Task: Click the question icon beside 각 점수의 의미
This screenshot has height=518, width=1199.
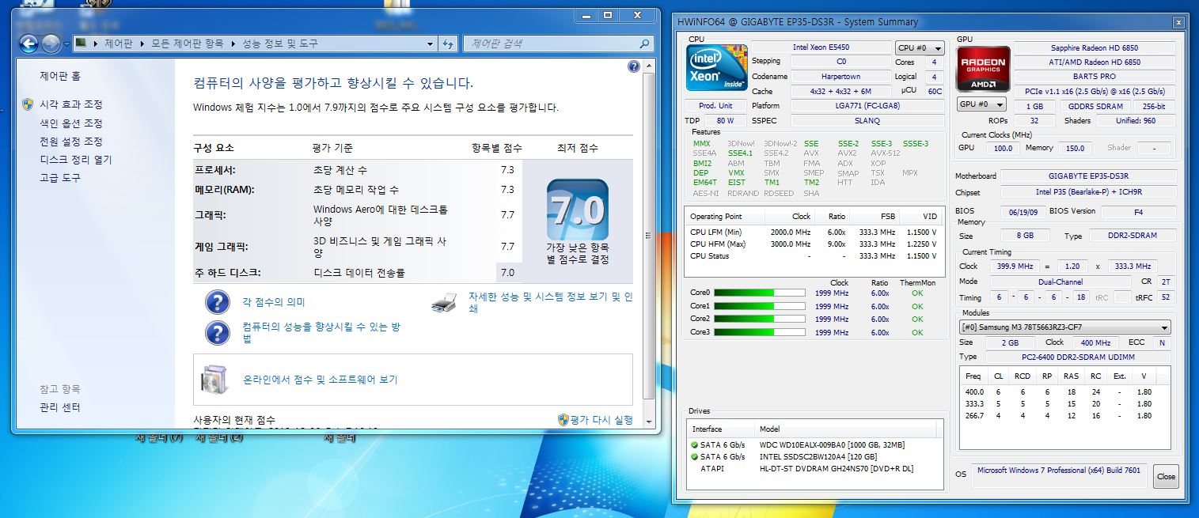Action: pos(217,302)
